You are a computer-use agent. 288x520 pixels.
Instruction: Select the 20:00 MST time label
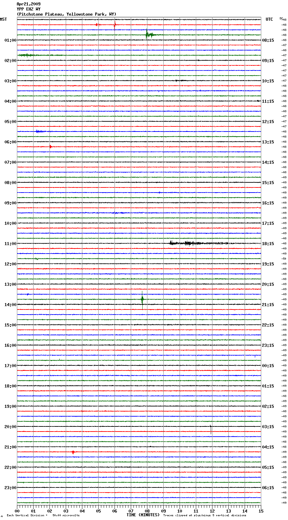[11, 427]
